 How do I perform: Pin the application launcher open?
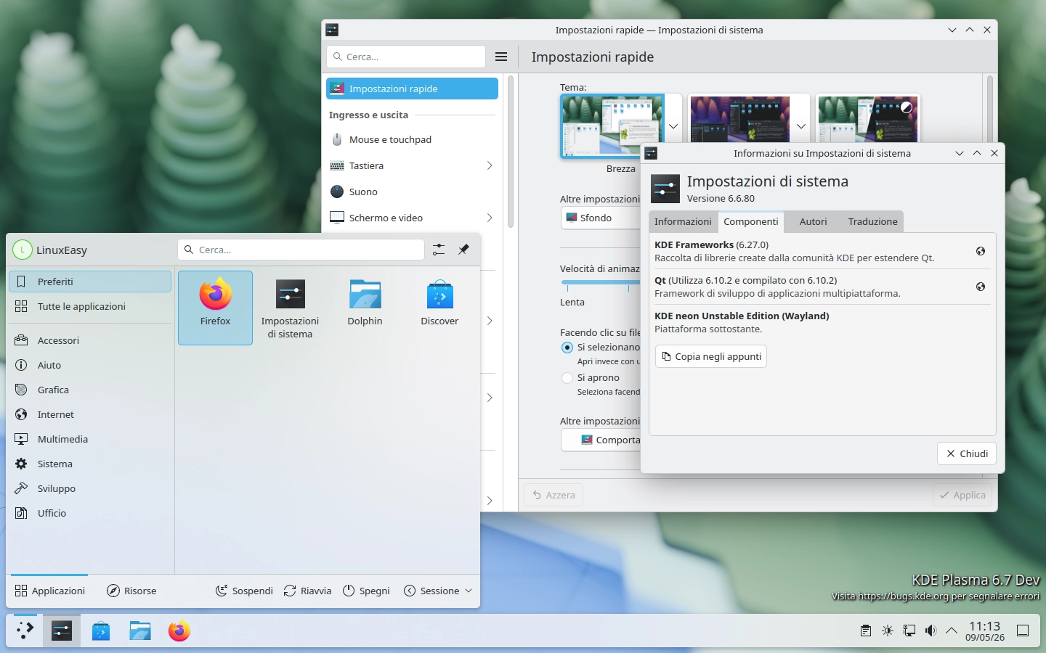pos(463,250)
